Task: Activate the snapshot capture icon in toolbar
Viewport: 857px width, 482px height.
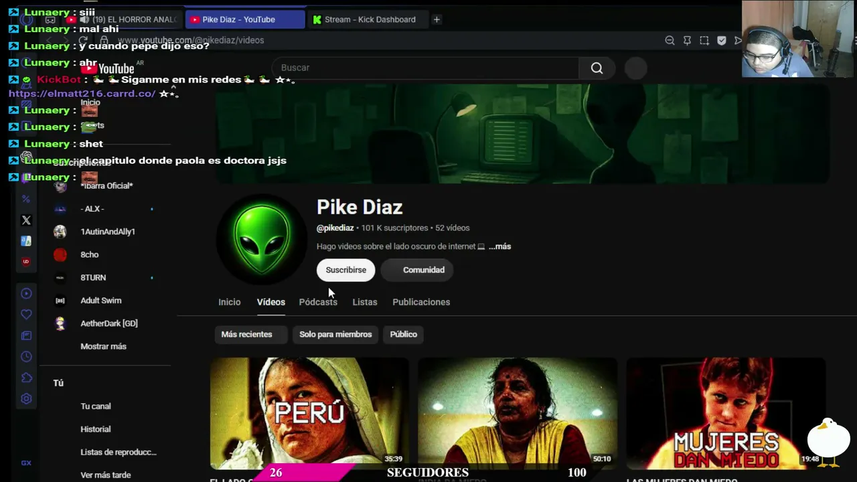Action: [x=704, y=40]
